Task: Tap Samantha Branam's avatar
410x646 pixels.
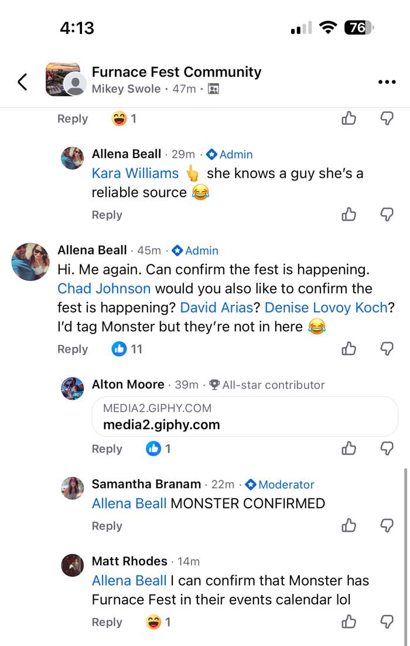Action: tap(73, 488)
